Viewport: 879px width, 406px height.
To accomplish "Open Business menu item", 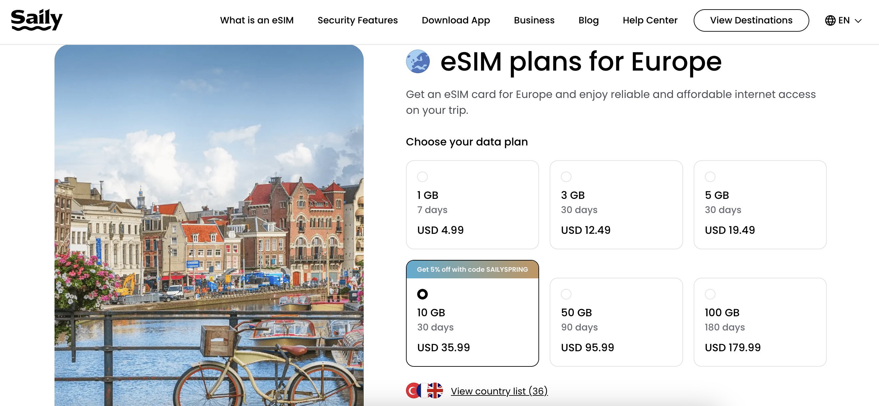I will (534, 20).
